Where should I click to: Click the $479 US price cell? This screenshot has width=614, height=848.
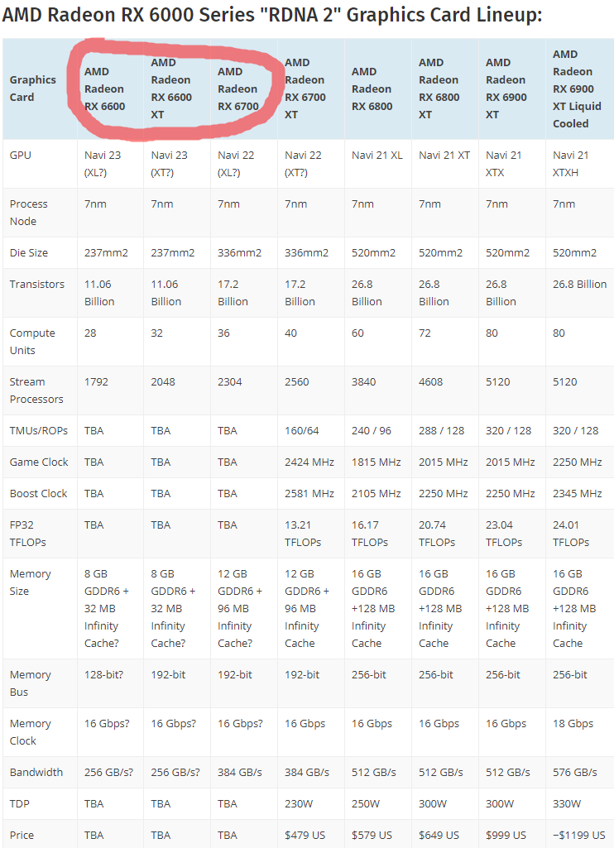[x=308, y=835]
